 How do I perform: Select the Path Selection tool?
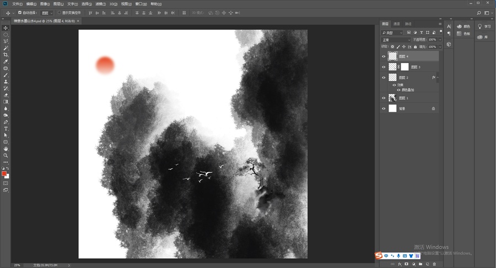click(x=6, y=135)
